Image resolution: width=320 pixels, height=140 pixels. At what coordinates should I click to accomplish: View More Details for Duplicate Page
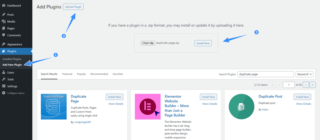[116, 104]
